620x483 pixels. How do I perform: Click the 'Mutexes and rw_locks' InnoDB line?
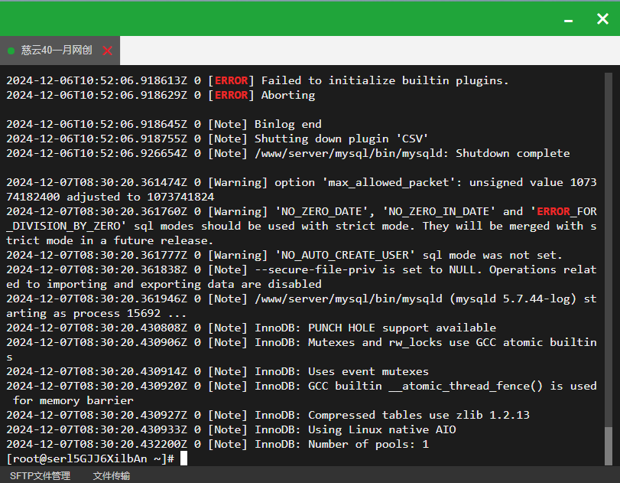pyautogui.click(x=301, y=350)
